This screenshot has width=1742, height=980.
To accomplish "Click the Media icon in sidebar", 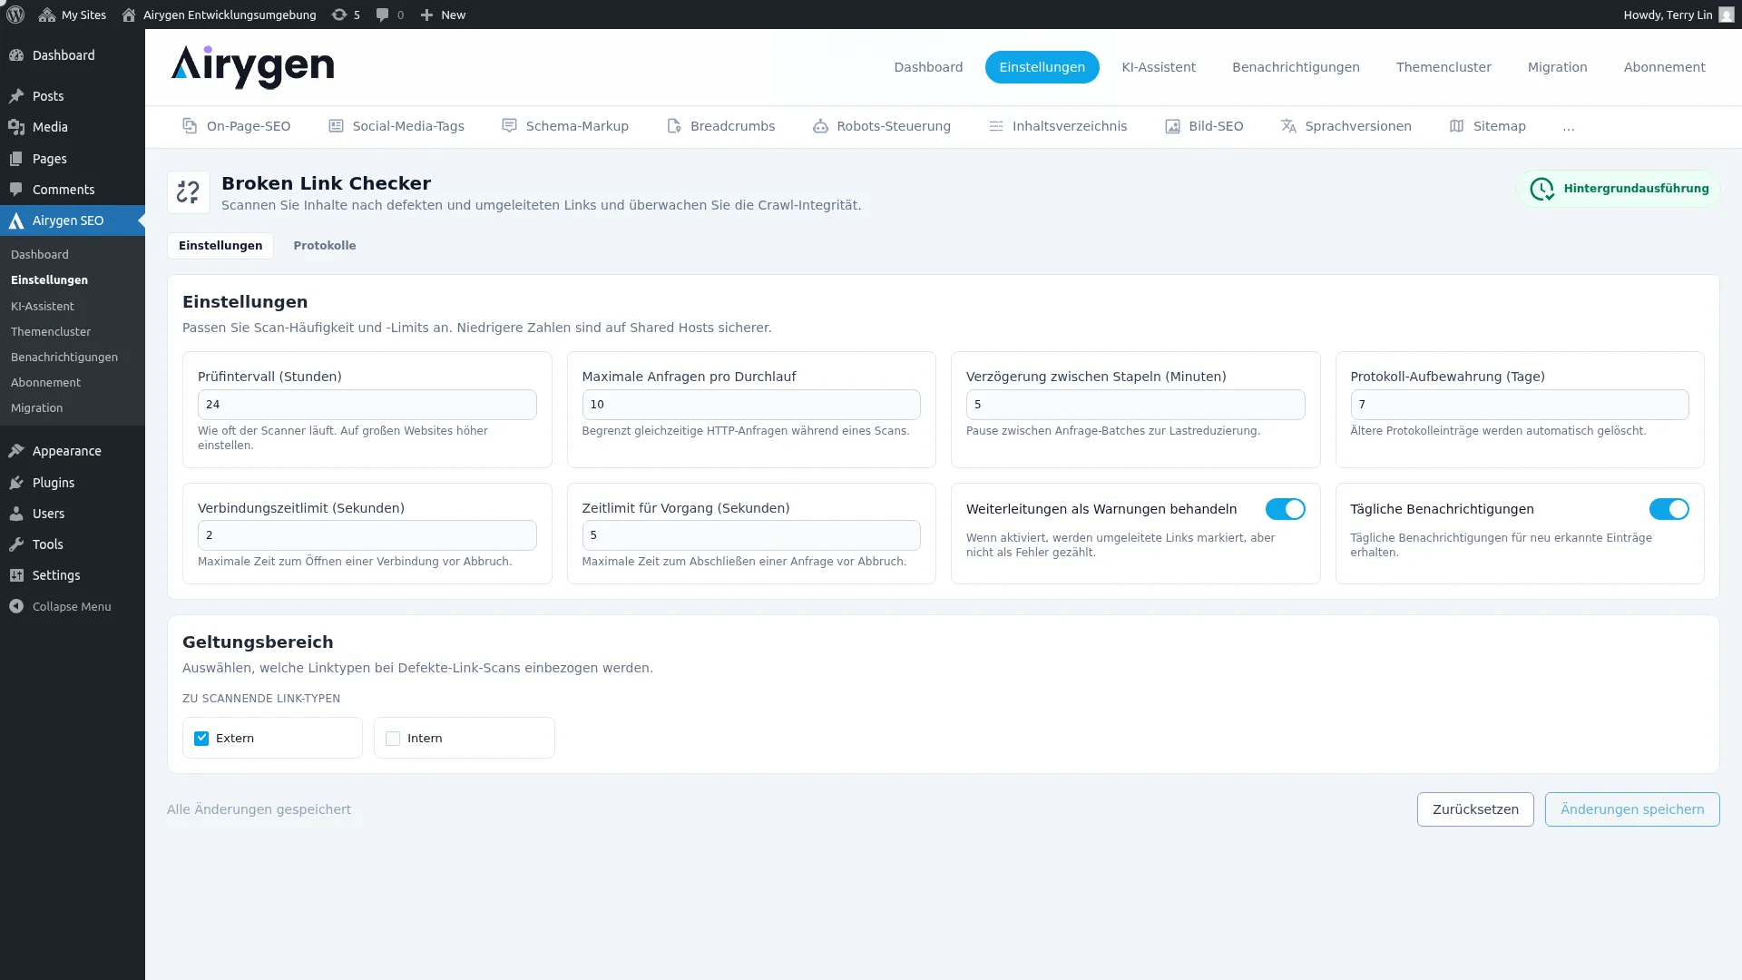I will pos(16,127).
